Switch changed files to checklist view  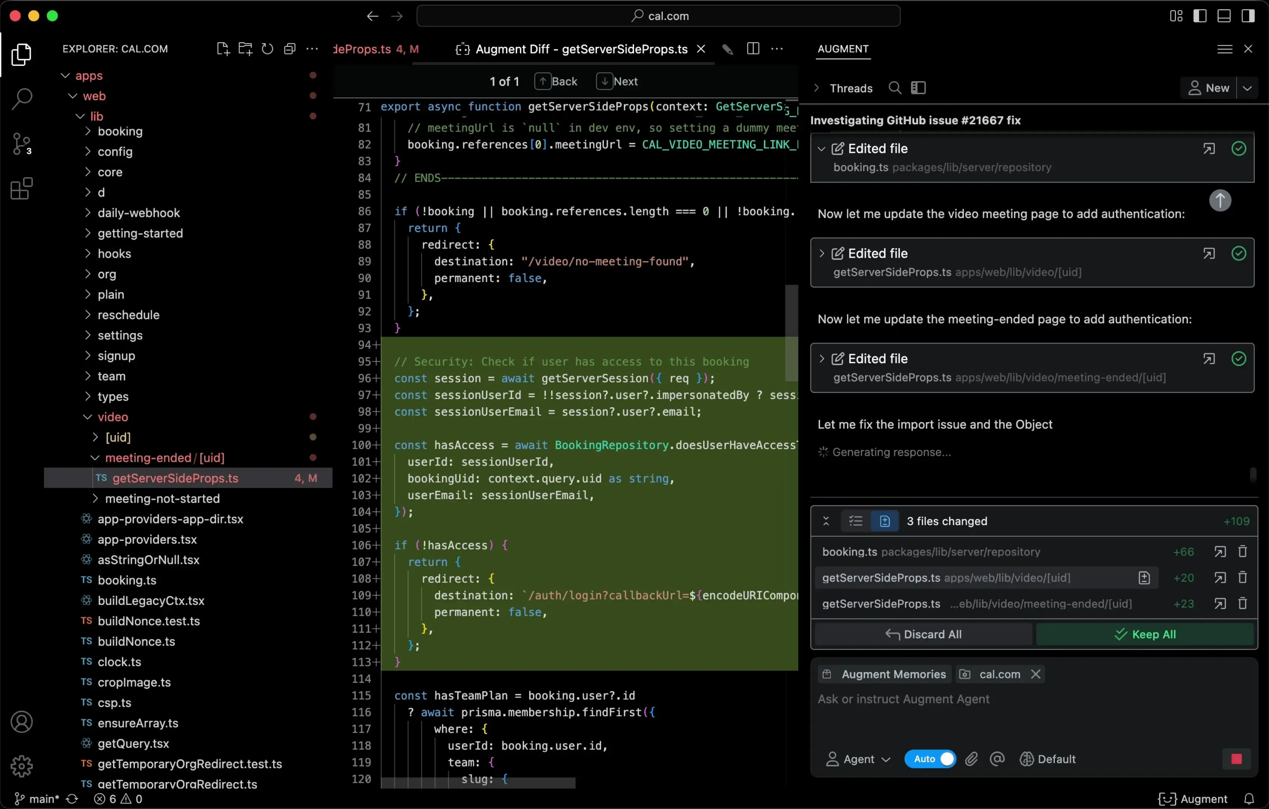(855, 521)
